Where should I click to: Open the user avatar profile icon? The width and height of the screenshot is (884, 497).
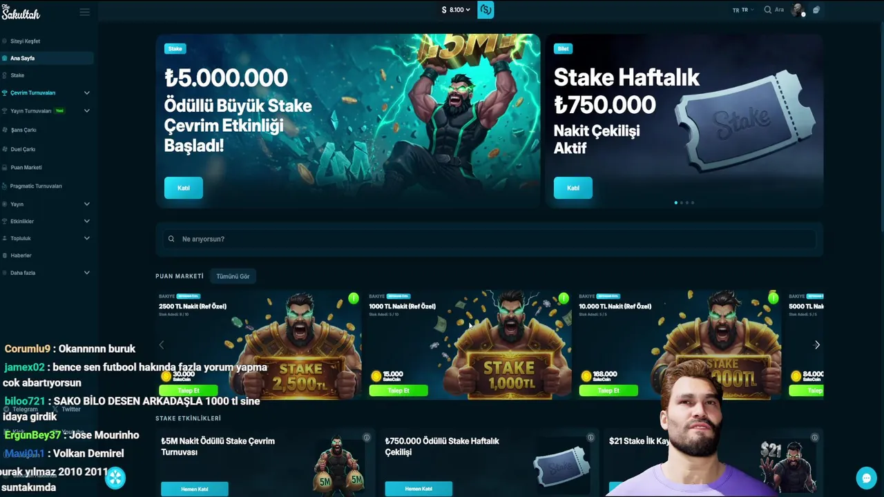[x=798, y=10]
